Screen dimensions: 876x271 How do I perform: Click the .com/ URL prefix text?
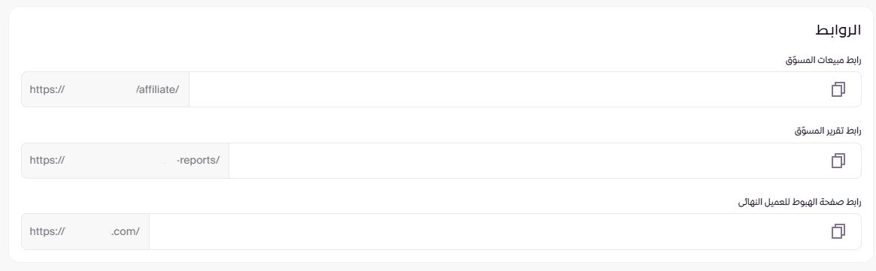125,231
